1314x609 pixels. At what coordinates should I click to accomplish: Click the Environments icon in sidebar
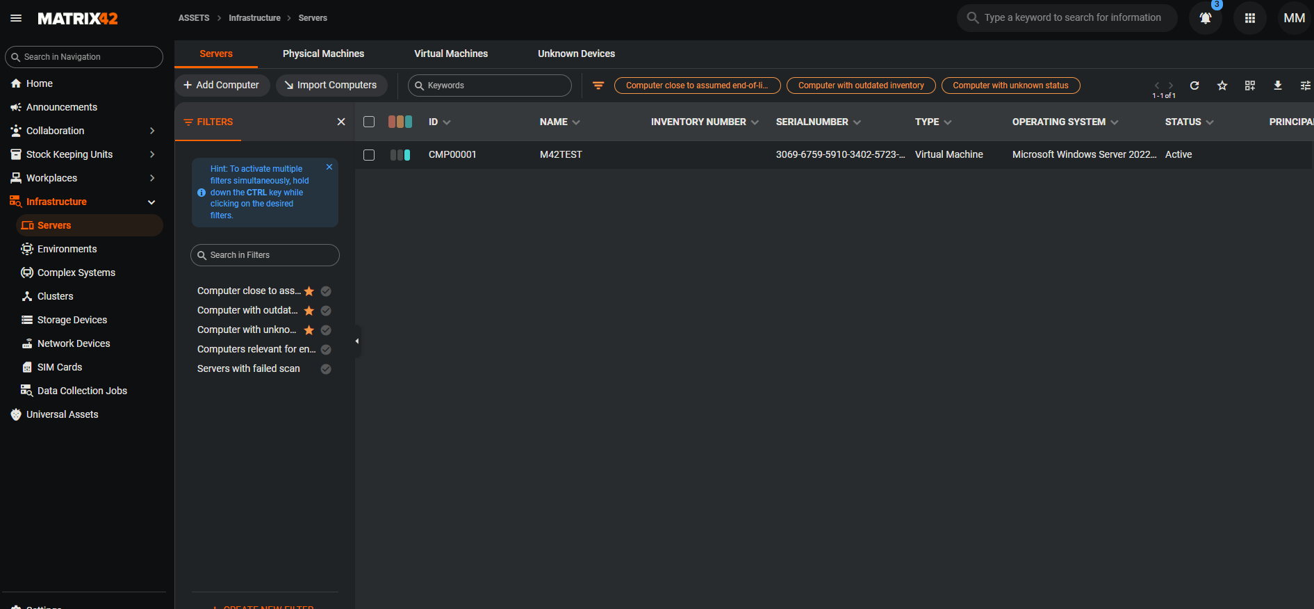click(27, 249)
